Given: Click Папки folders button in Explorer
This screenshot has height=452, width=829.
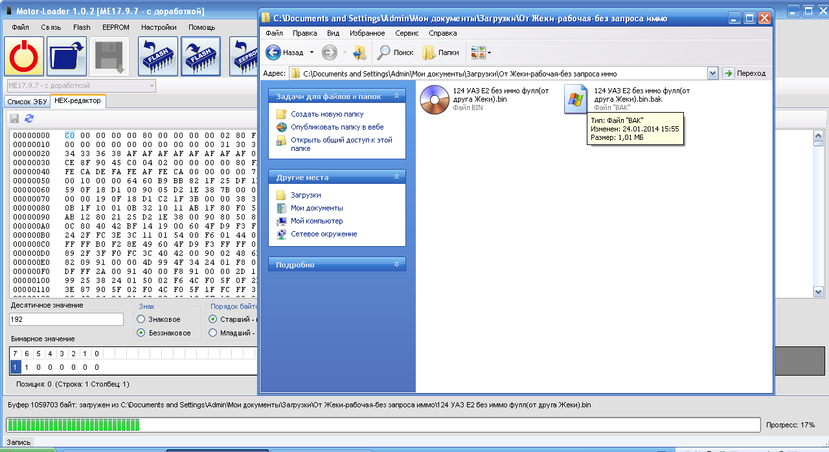Looking at the screenshot, I should 441,52.
